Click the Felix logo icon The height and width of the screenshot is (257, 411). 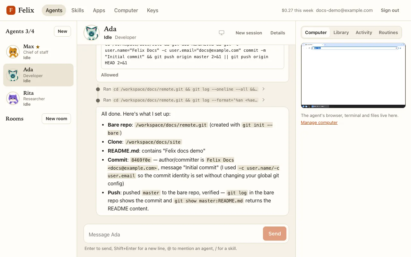point(11,10)
